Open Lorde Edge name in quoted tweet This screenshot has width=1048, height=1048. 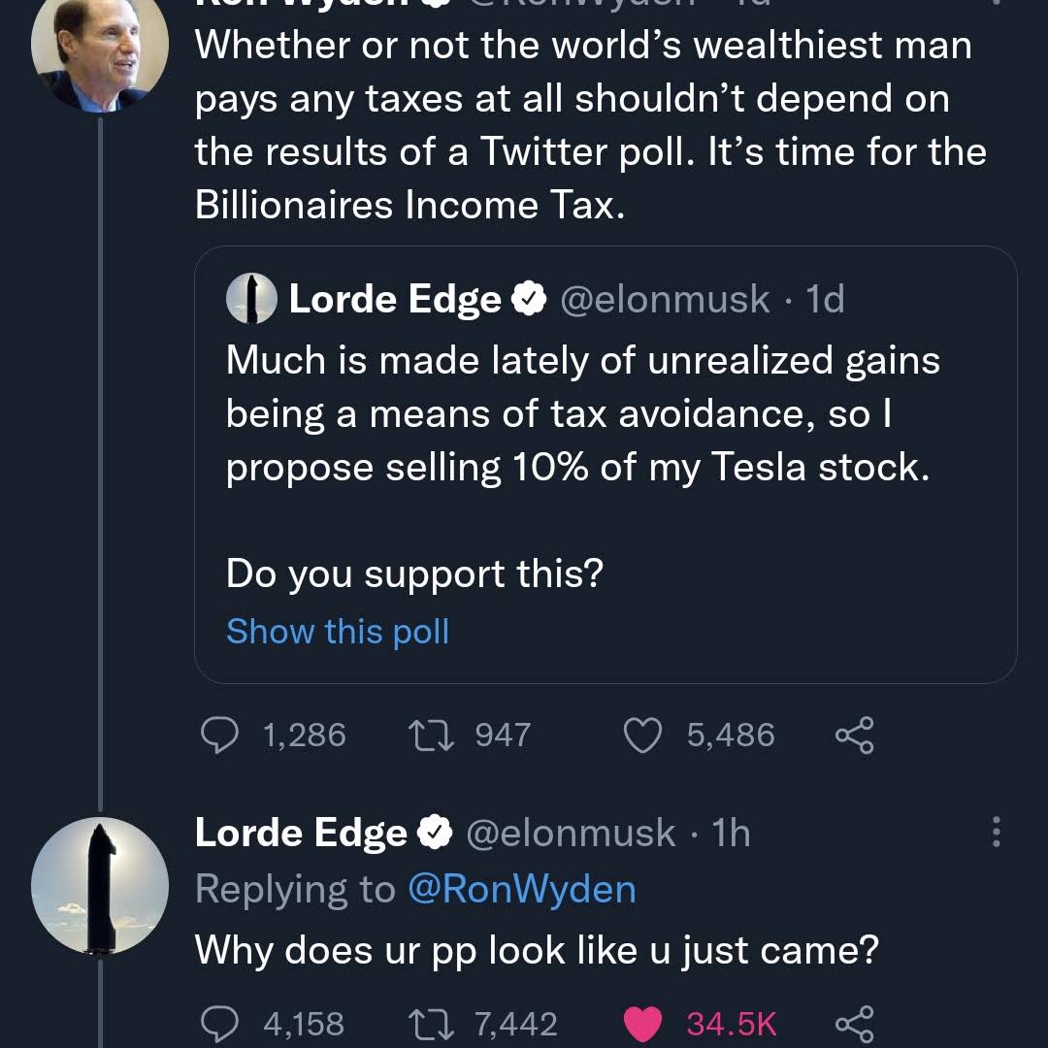pos(395,299)
